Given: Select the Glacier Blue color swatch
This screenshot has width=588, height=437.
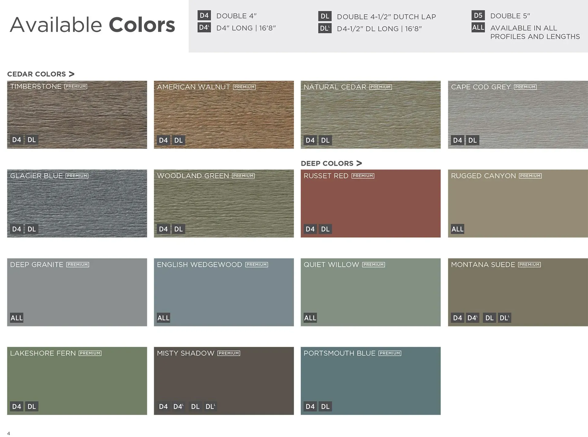Looking at the screenshot, I should (x=77, y=204).
